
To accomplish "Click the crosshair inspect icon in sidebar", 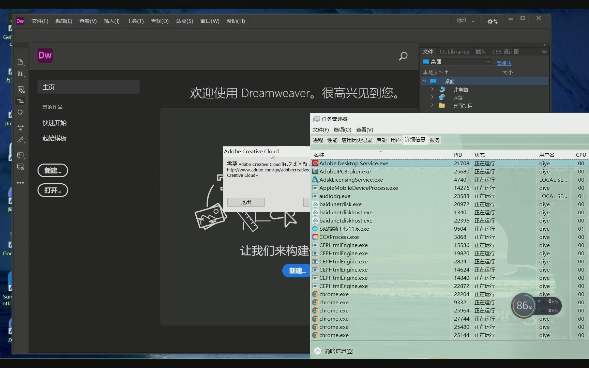I will [x=20, y=112].
